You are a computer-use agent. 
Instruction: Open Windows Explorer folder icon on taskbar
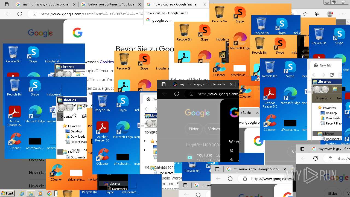pyautogui.click(x=31, y=193)
